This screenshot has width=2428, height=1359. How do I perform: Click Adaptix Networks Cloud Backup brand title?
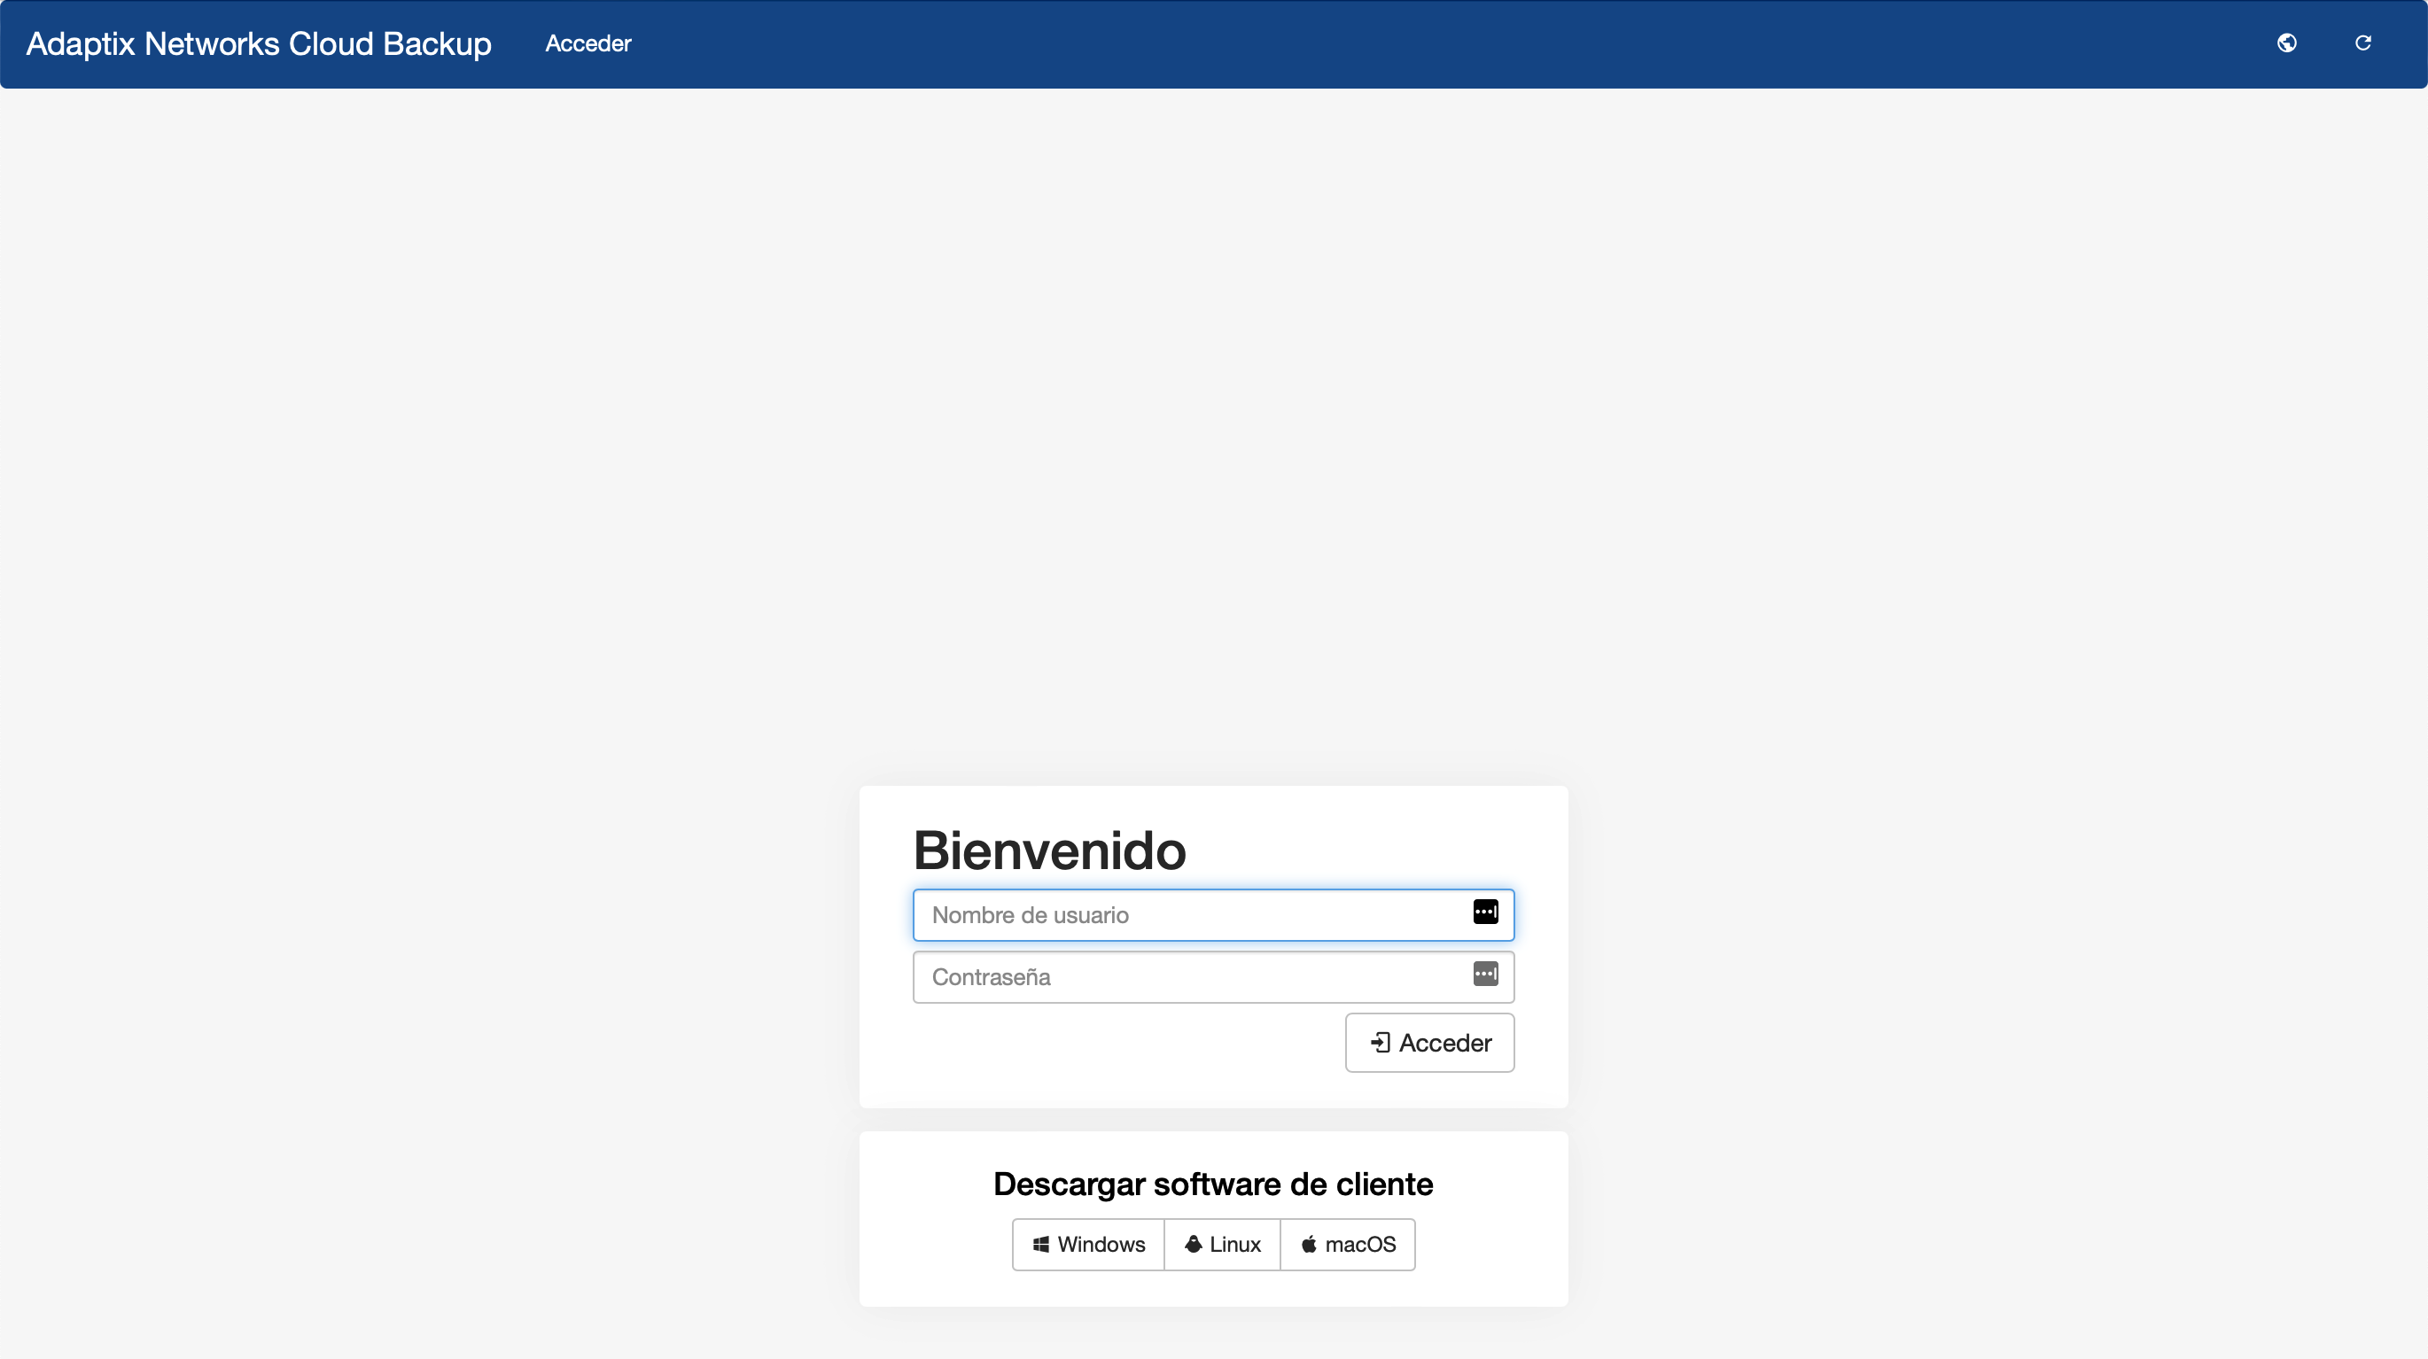tap(258, 44)
